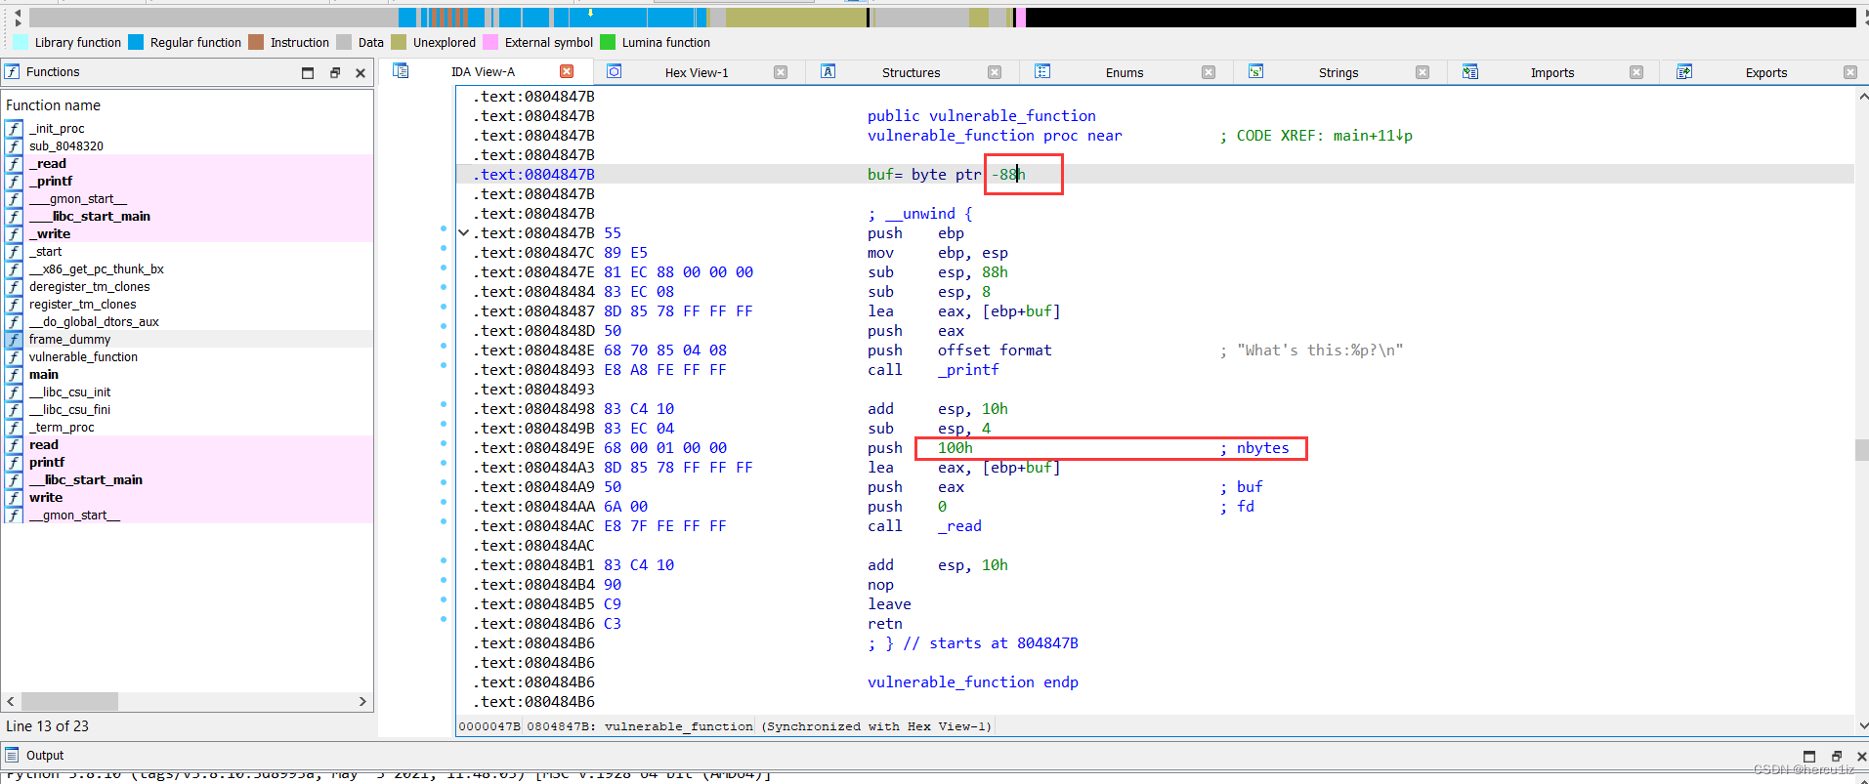Close the Functions panel
This screenshot has height=784, width=1869.
[x=361, y=72]
